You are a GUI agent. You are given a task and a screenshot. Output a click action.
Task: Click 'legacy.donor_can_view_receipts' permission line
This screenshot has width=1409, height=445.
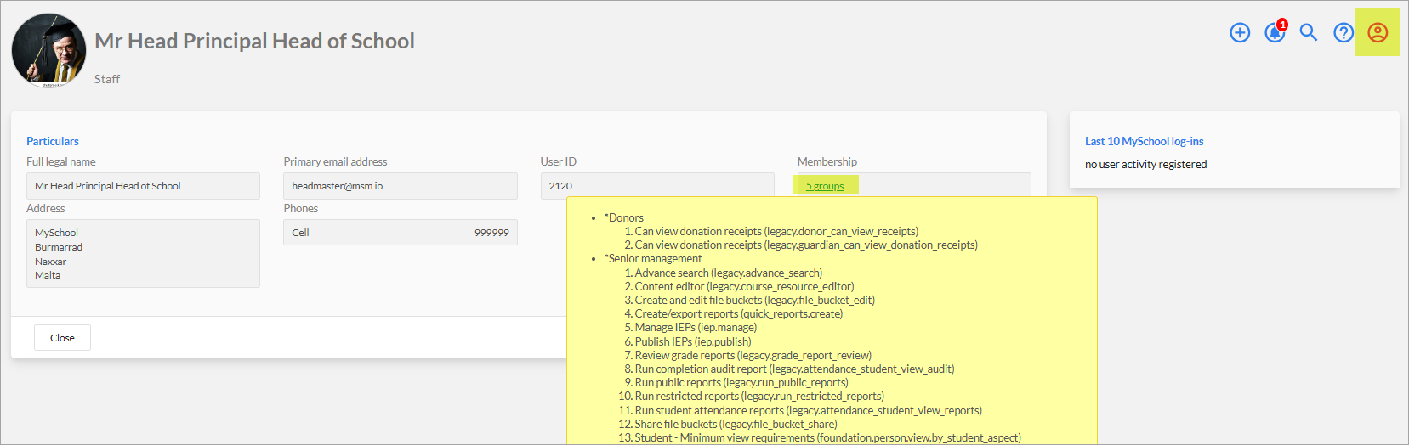pos(776,231)
